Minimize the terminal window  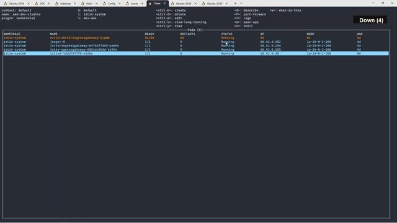[373, 3]
